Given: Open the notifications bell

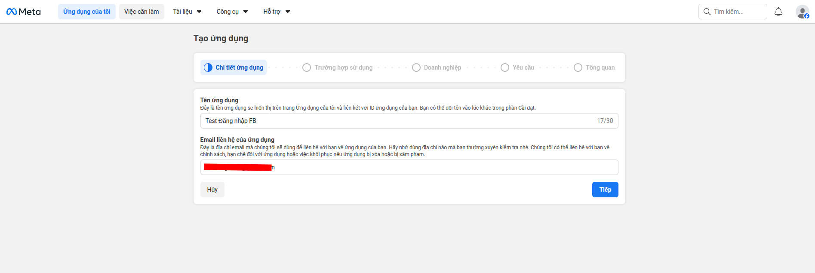Looking at the screenshot, I should (778, 12).
